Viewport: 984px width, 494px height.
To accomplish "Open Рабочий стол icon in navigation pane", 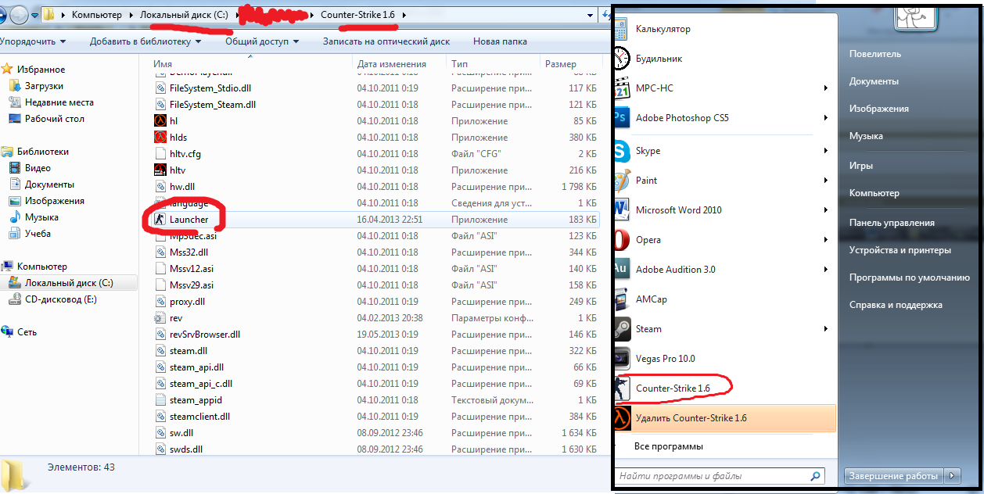I will coord(15,119).
